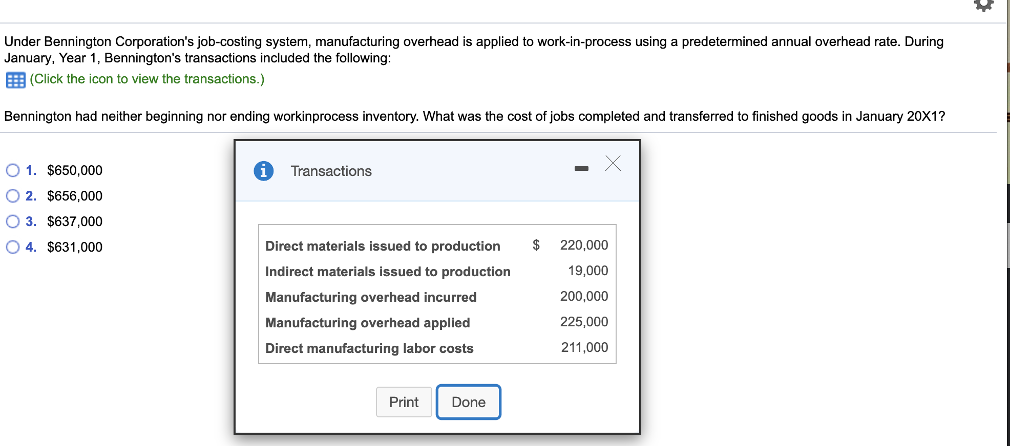Click the Print button
Viewport: 1010px width, 446px height.
point(404,402)
